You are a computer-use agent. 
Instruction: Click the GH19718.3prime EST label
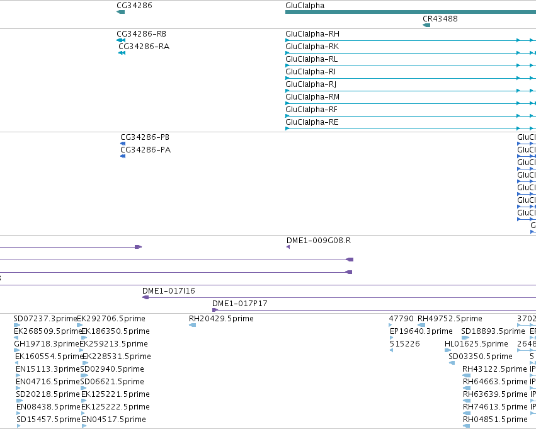click(47, 344)
